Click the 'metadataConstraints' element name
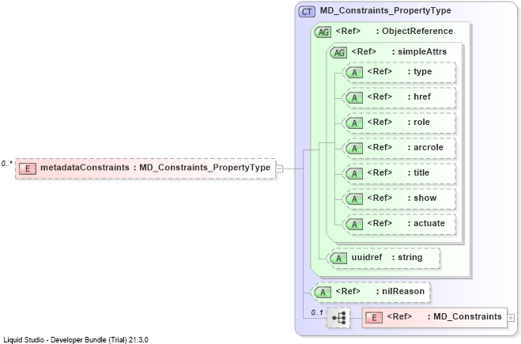This screenshot has height=344, width=521. [85, 168]
